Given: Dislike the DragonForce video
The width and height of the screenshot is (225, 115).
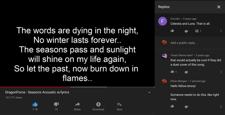Looking at the screenshot, I should point(56,104).
